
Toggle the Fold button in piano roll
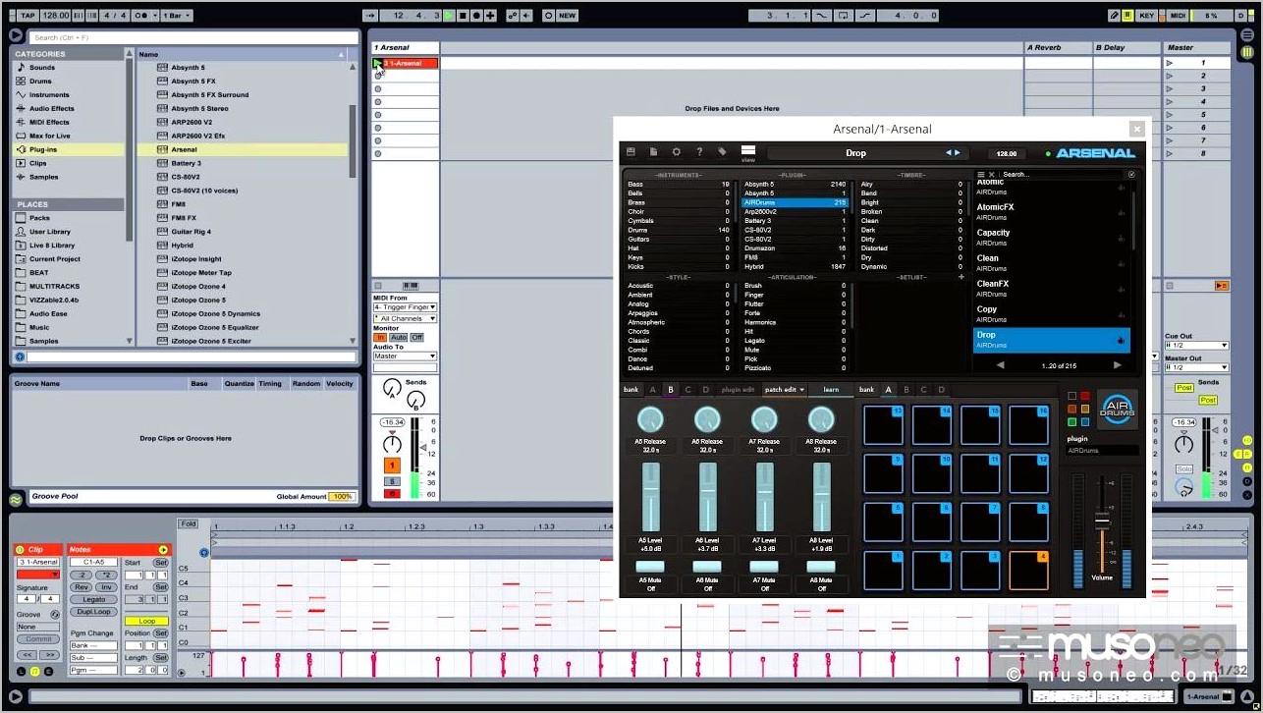(189, 523)
